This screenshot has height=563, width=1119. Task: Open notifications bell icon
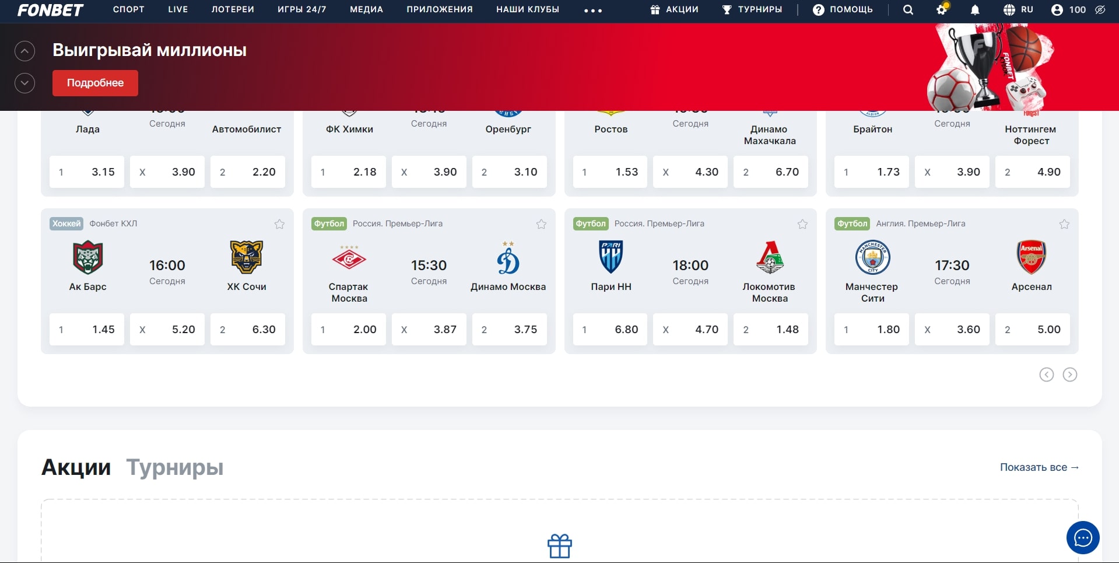click(975, 10)
